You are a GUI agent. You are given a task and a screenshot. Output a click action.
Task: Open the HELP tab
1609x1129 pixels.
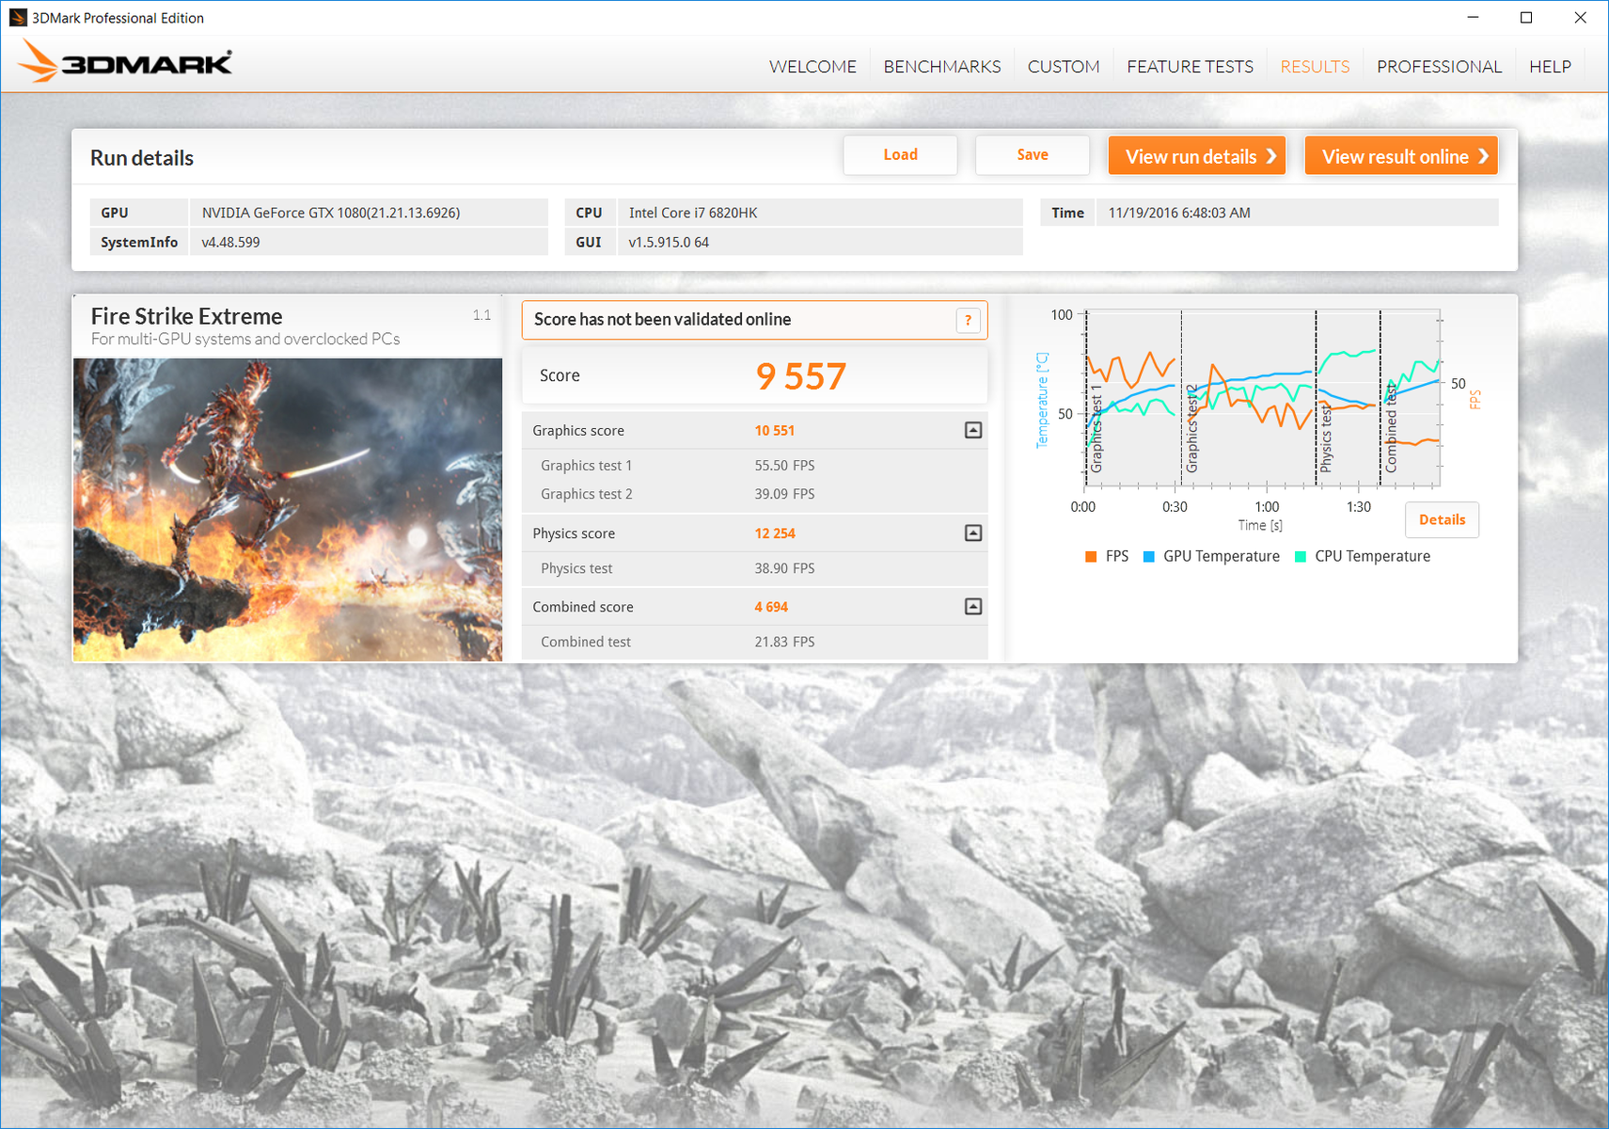[x=1550, y=67]
